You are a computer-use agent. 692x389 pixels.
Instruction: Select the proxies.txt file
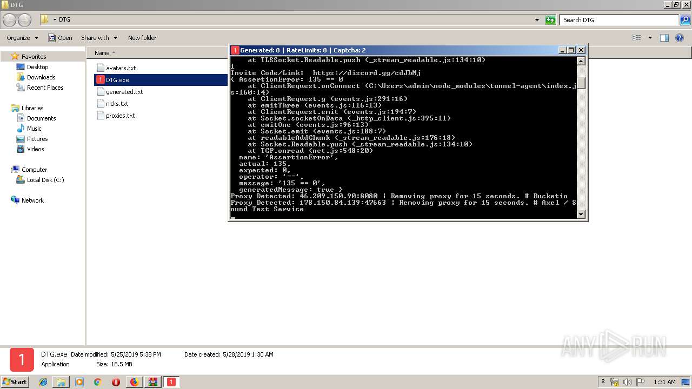120,116
